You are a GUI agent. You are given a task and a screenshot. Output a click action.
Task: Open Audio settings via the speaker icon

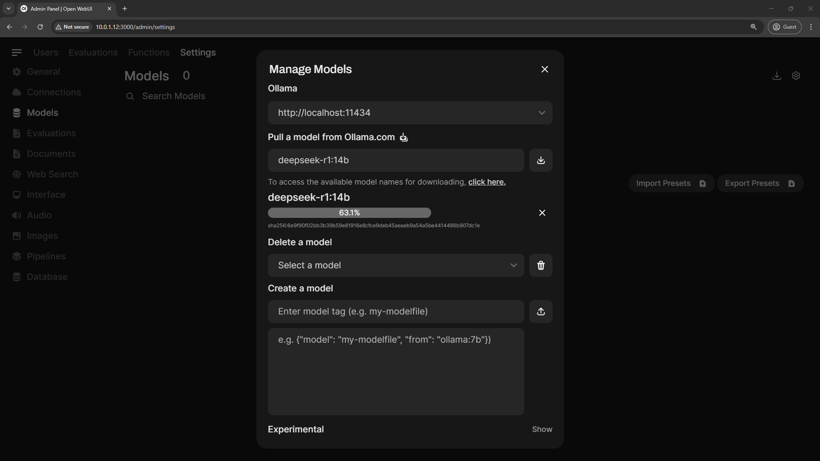(x=16, y=215)
